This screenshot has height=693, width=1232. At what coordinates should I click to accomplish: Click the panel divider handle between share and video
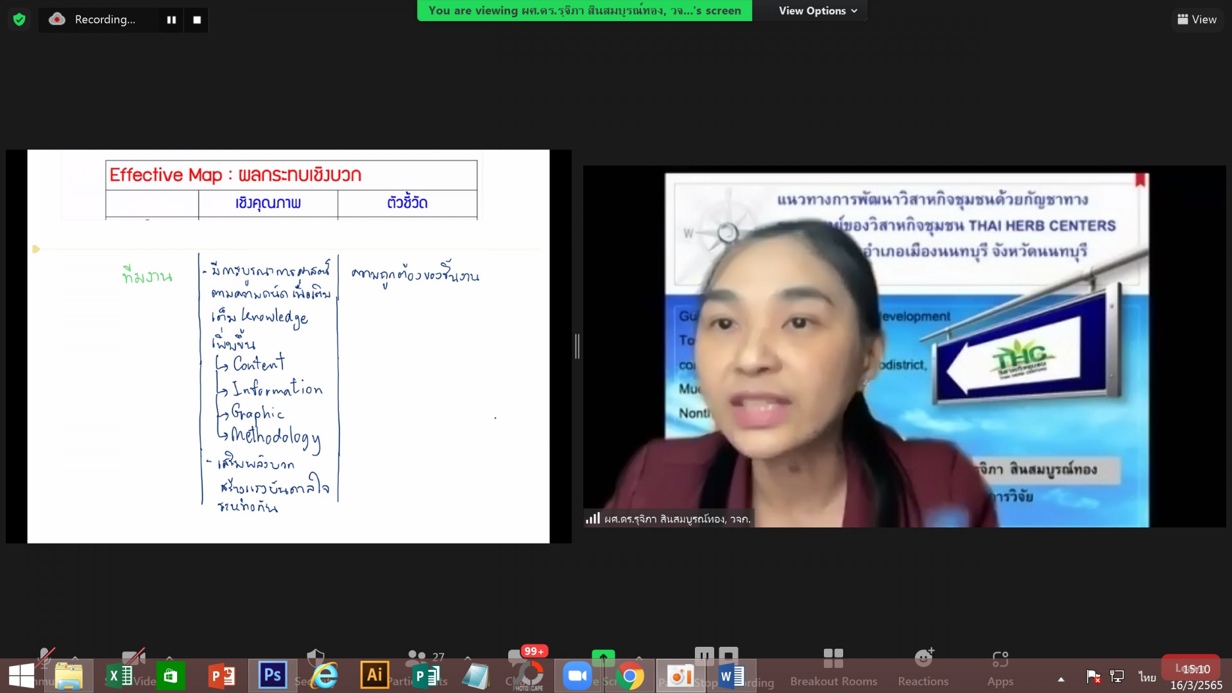point(577,346)
